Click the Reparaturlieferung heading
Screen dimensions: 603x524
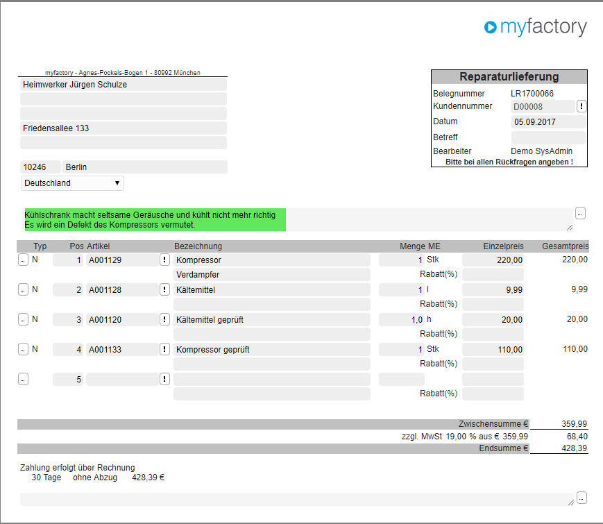pyautogui.click(x=509, y=76)
